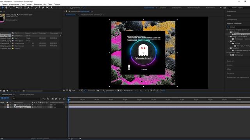
Task: Click the trash icon in Project panel
Action: [24, 91]
